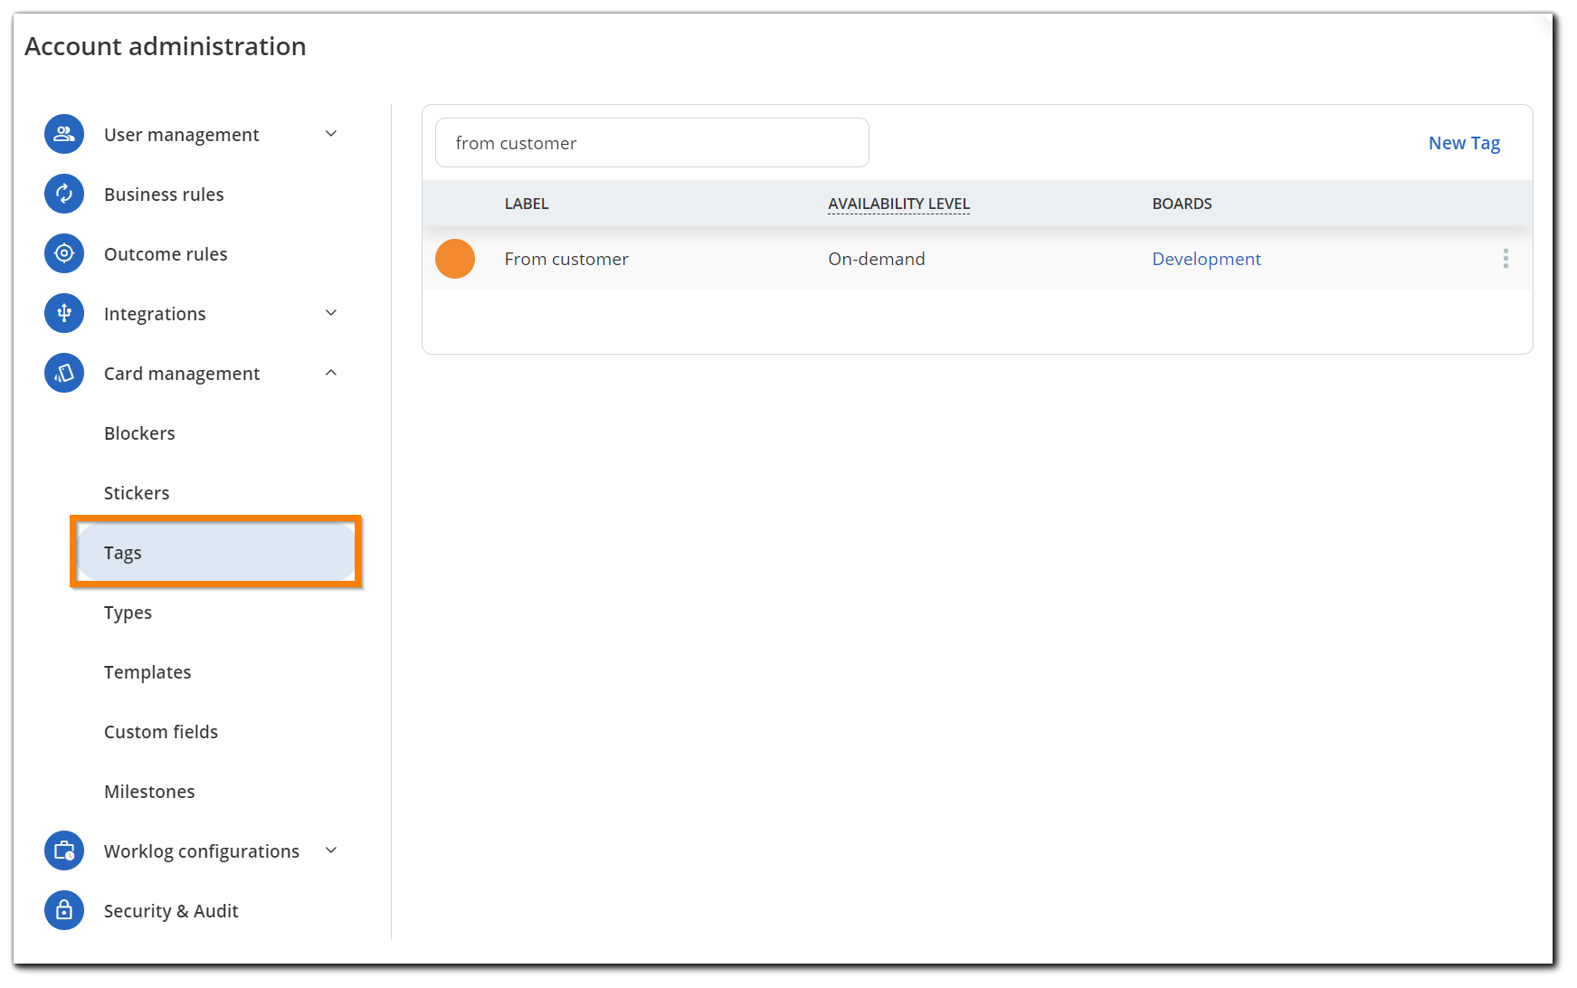Select the Tags menu item

pyautogui.click(x=216, y=552)
